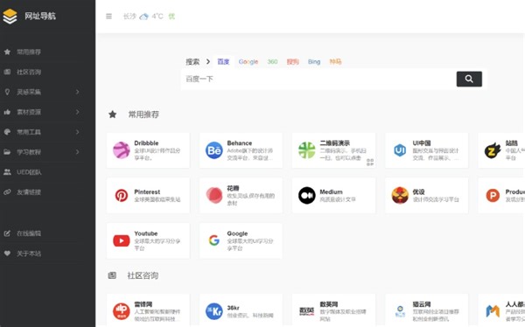Click the Pinterest red logo
The width and height of the screenshot is (525, 327).
[122, 195]
